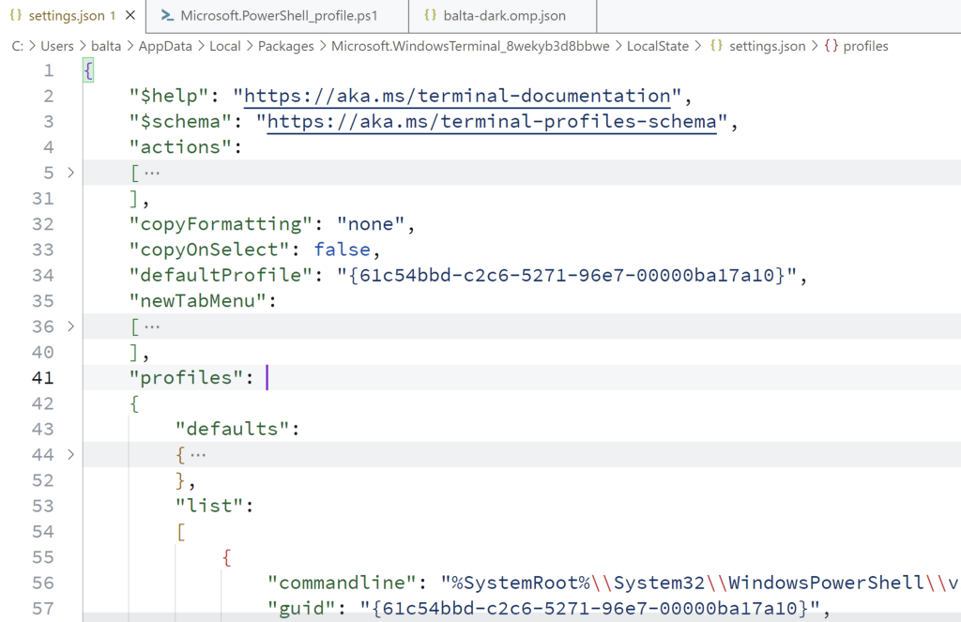Viewport: 961px width, 622px height.
Task: Click the opening brace on line 1
Action: point(88,70)
